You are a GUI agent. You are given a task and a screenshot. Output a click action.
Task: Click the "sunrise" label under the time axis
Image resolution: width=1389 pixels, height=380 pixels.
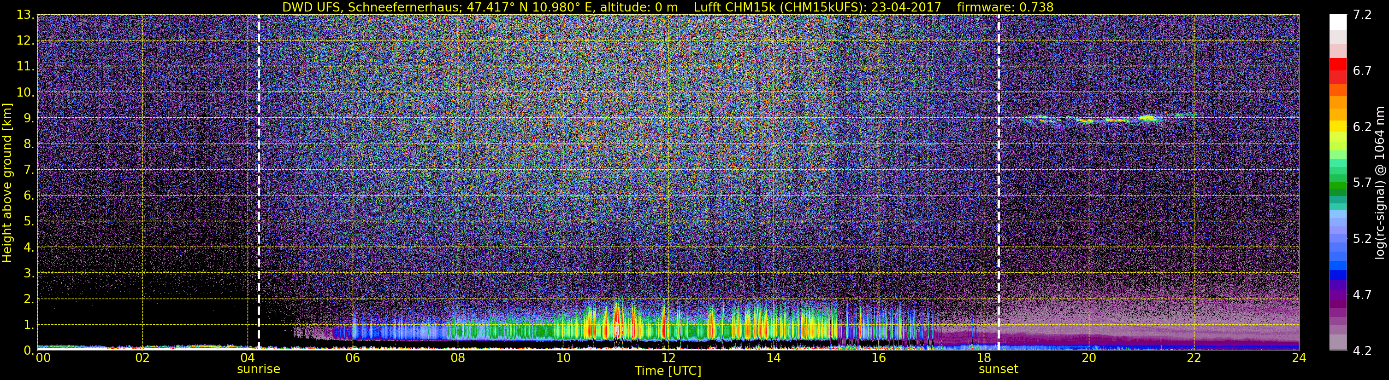coord(258,369)
